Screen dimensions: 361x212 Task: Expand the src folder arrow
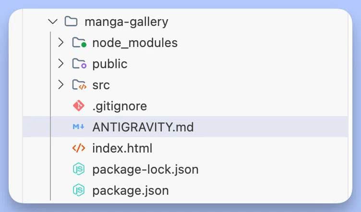(61, 84)
